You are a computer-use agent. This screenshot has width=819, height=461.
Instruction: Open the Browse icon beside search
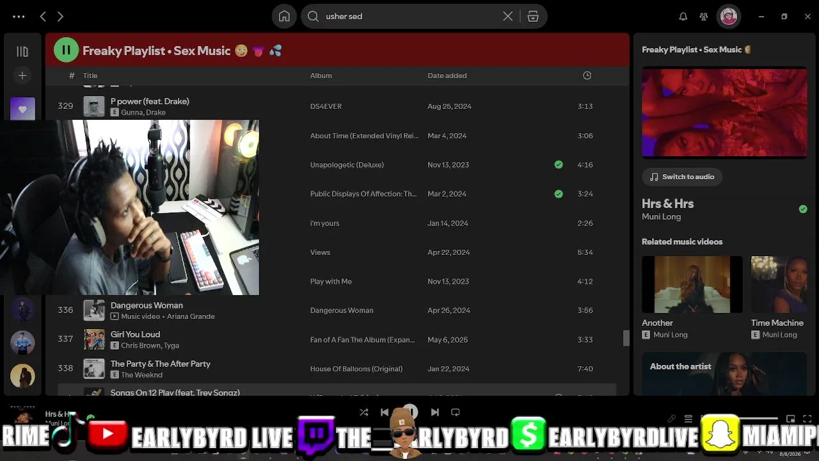533,17
